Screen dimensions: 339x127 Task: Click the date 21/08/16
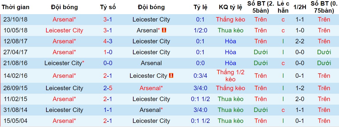(15, 63)
